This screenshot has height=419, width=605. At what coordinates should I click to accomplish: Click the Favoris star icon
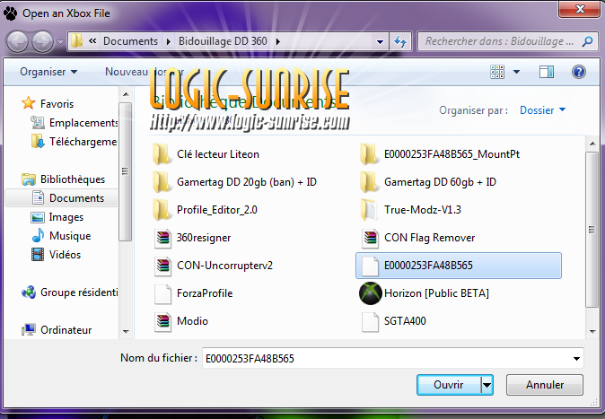tap(28, 103)
